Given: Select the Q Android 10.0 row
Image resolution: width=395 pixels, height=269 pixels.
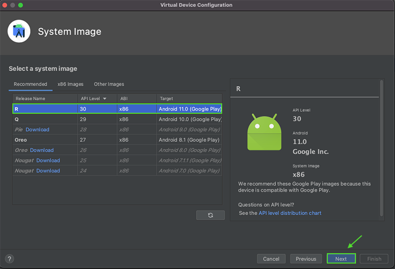Looking at the screenshot, I should 117,119.
